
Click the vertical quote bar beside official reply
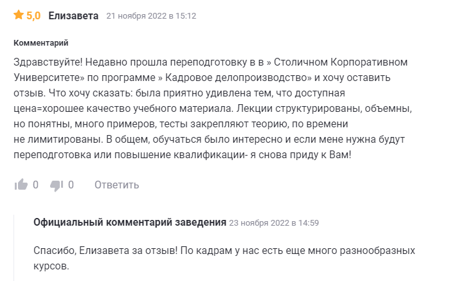(x=14, y=248)
